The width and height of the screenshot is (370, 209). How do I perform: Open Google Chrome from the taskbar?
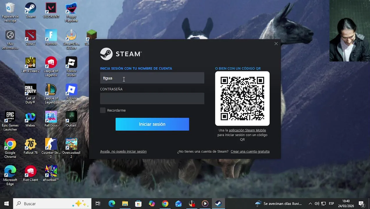coord(165,203)
